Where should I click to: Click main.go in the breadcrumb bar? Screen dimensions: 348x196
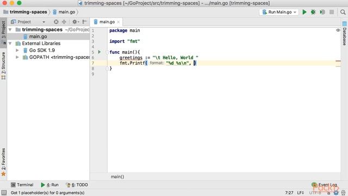click(x=64, y=12)
